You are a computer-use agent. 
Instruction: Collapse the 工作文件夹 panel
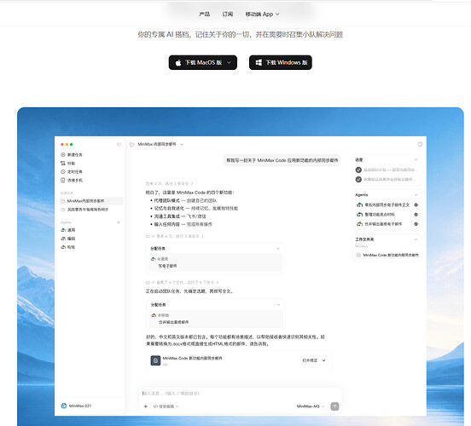(x=416, y=239)
